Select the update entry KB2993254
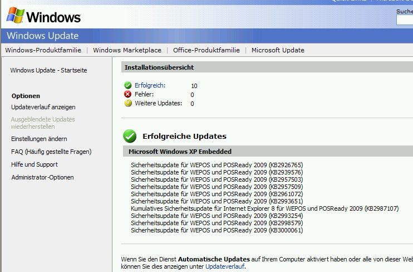This screenshot has width=413, height=272. (217, 216)
